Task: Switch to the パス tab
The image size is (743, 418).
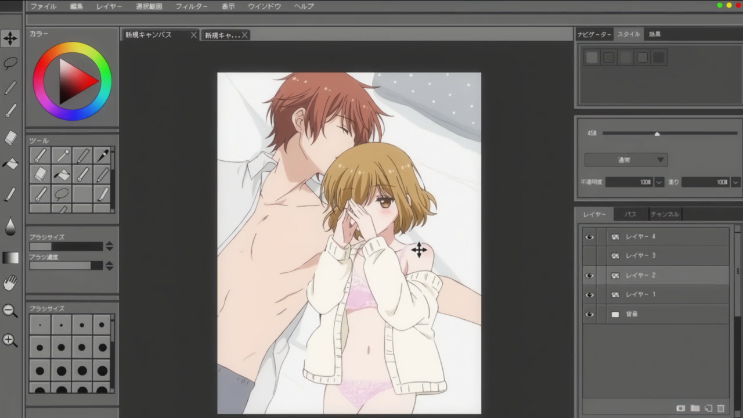Action: 630,214
